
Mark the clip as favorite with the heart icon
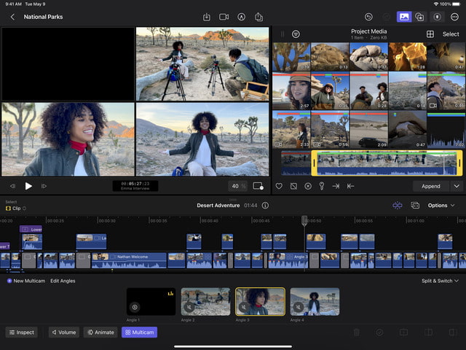(x=279, y=186)
